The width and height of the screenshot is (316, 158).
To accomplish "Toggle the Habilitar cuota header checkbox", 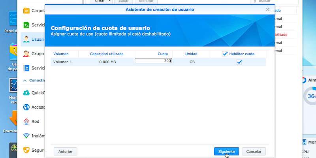I will pos(225,54).
